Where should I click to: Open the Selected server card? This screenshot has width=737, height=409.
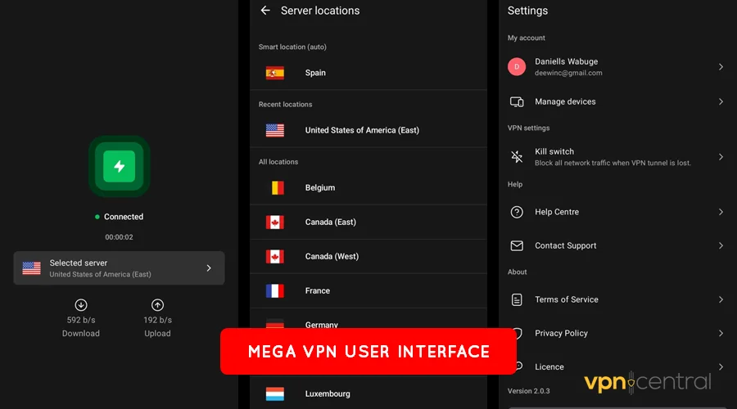(x=119, y=268)
